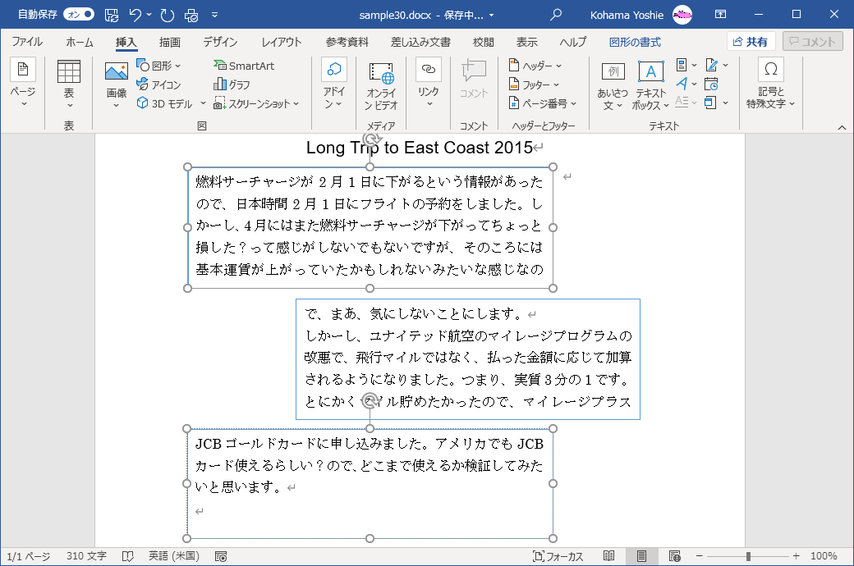Open the 3D モデル dropdown arrow
This screenshot has width=854, height=566.
(203, 103)
